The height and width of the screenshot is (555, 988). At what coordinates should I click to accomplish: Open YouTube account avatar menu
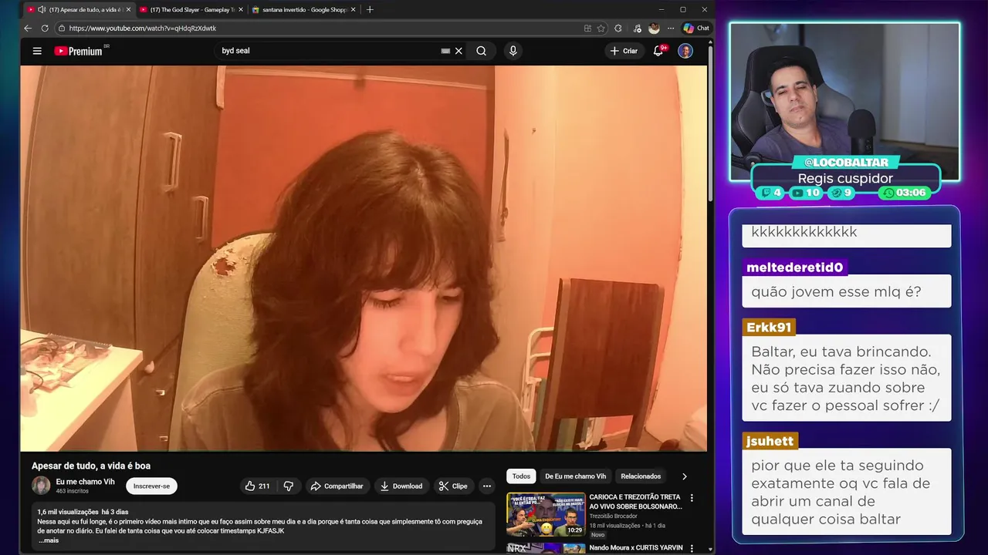685,51
